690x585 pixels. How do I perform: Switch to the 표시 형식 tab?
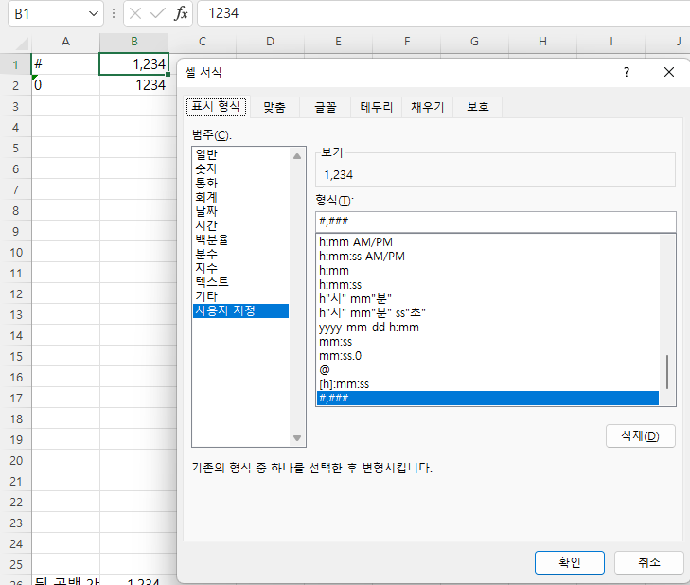[x=216, y=107]
